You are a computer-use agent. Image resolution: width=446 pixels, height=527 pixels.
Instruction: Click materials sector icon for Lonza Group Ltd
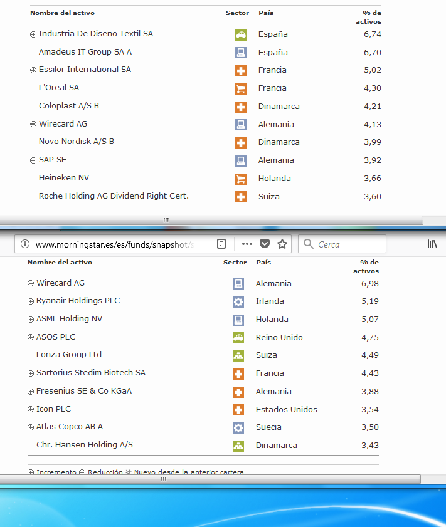238,355
